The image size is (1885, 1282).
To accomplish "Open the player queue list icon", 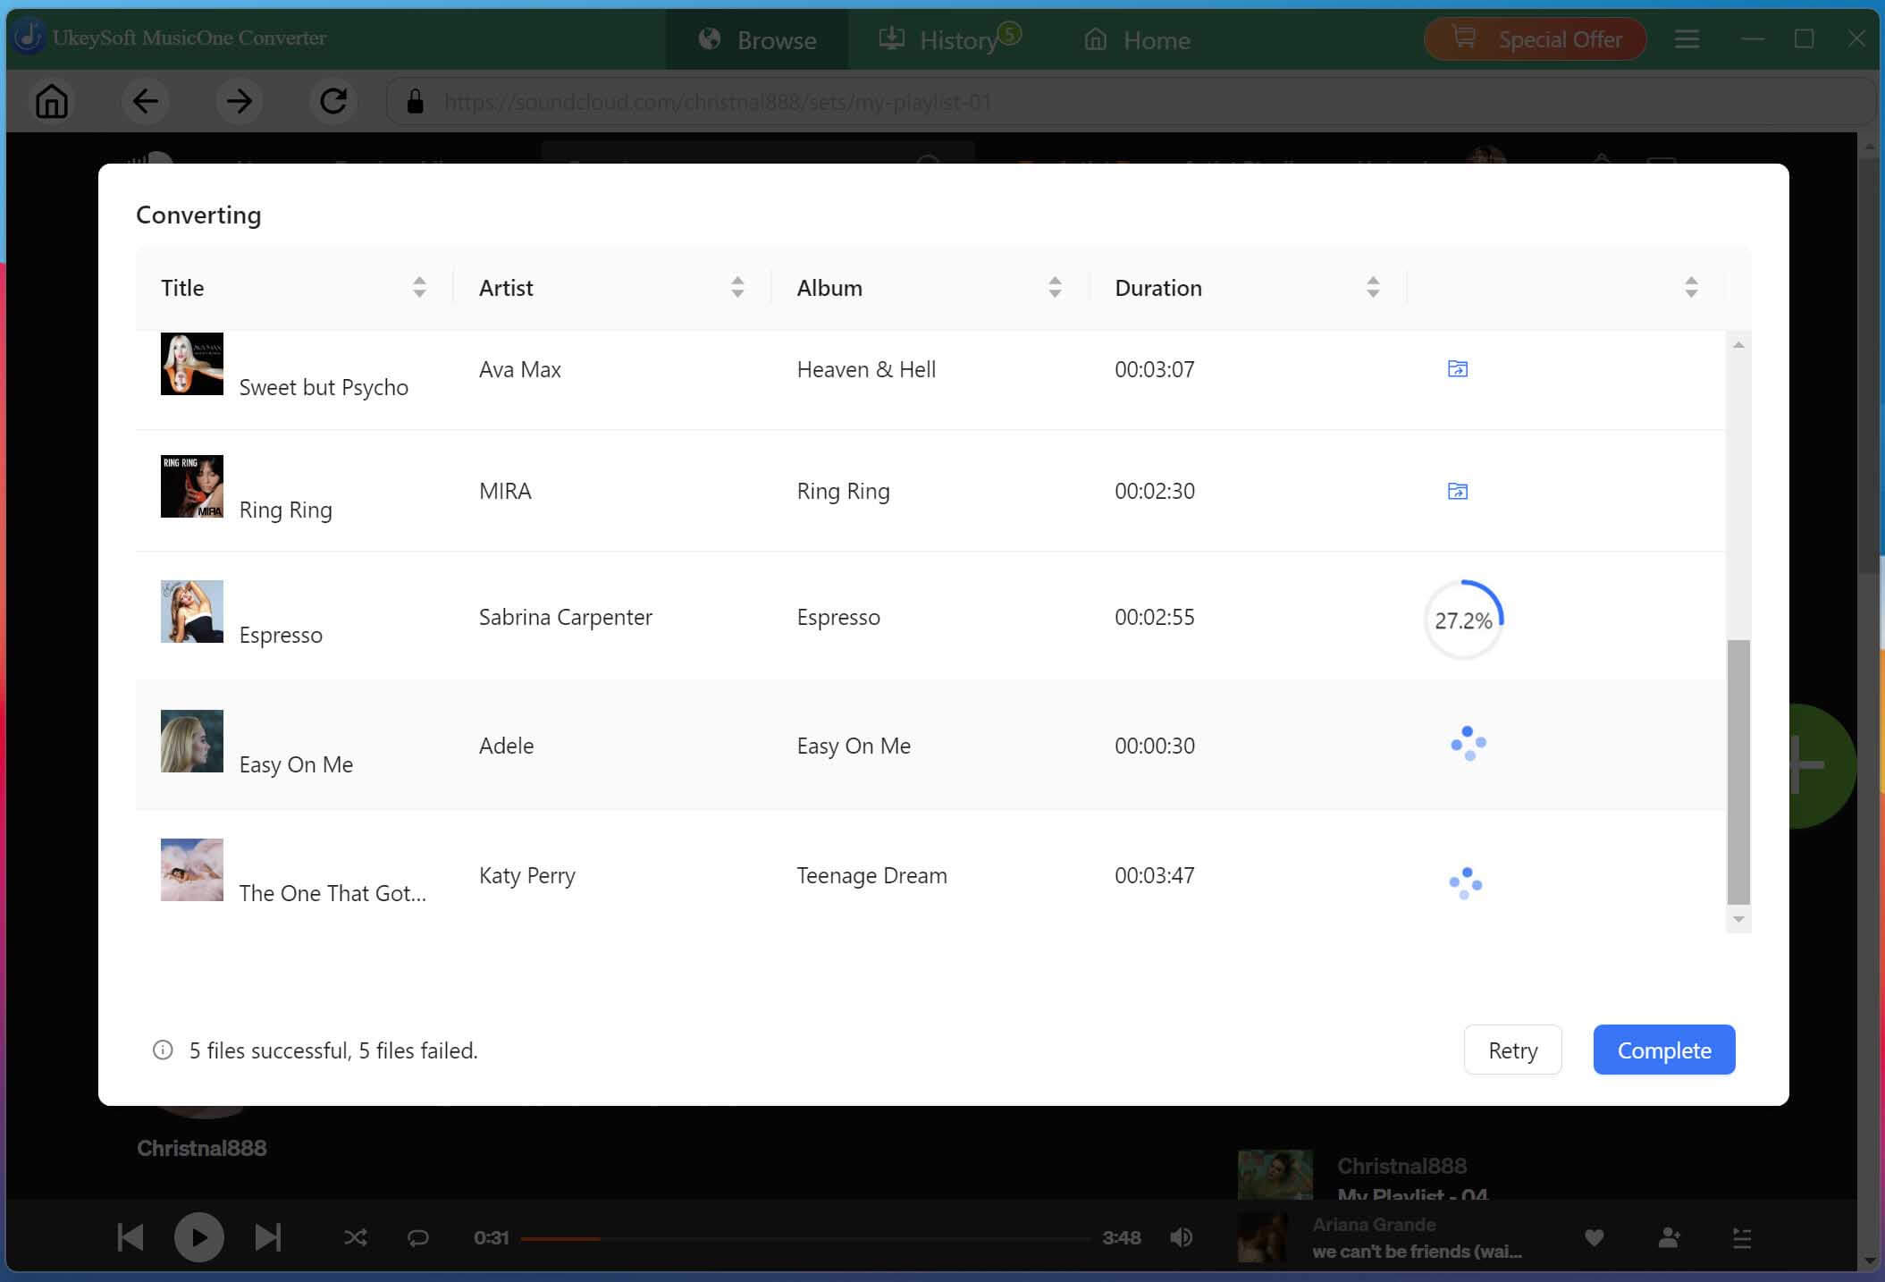I will [1741, 1238].
